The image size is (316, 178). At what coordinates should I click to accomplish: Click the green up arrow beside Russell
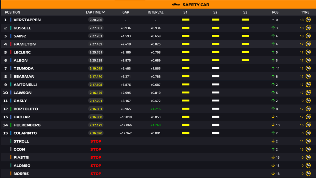273,28
